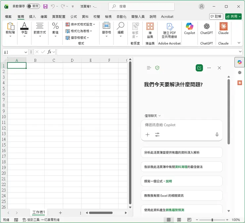
Task: Open the user account profile icon
Action: (202, 6)
